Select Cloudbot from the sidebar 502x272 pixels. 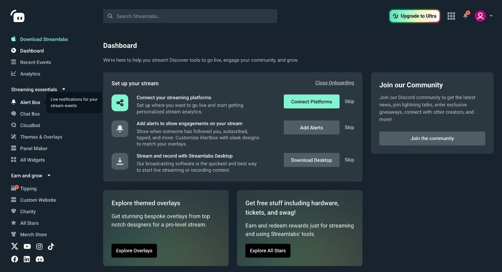(30, 125)
